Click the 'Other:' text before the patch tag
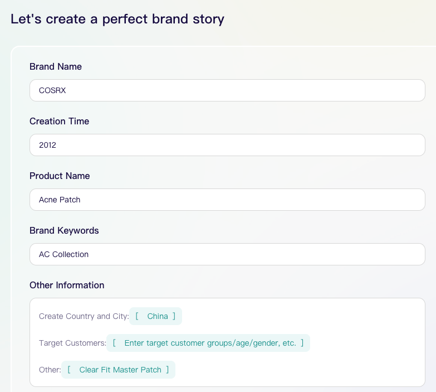Viewport: 436px width, 392px height. pyautogui.click(x=50, y=370)
